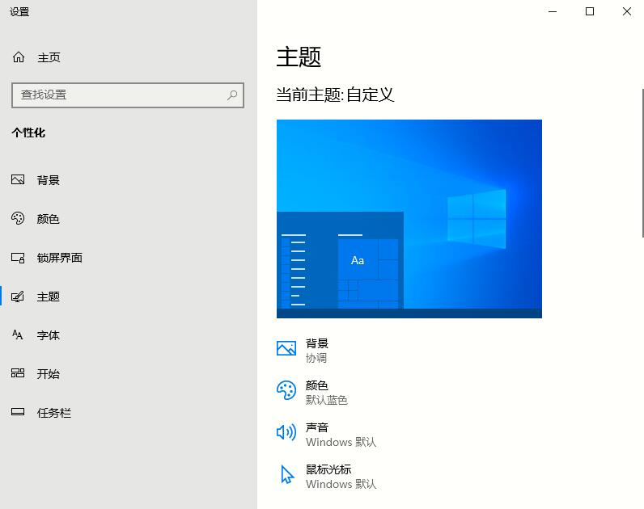Image resolution: width=644 pixels, height=509 pixels.
Task: Click the magnifier icon in the search box
Action: point(232,95)
